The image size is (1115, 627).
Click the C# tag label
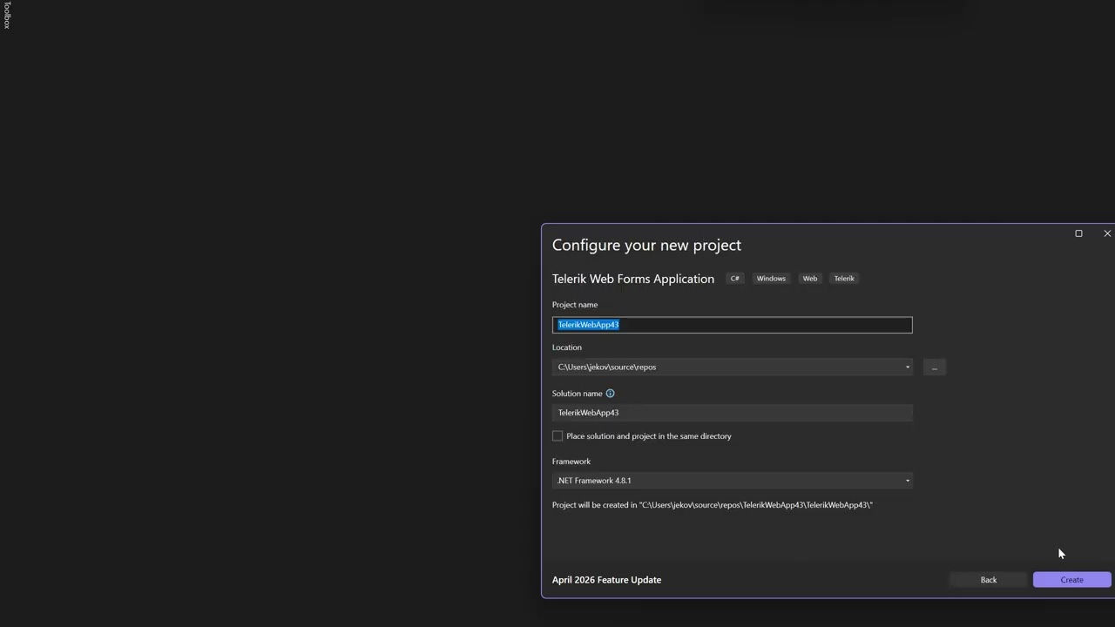click(x=735, y=279)
